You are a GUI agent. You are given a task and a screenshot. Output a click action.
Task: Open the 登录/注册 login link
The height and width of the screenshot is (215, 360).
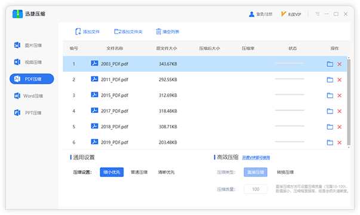pyautogui.click(x=260, y=14)
